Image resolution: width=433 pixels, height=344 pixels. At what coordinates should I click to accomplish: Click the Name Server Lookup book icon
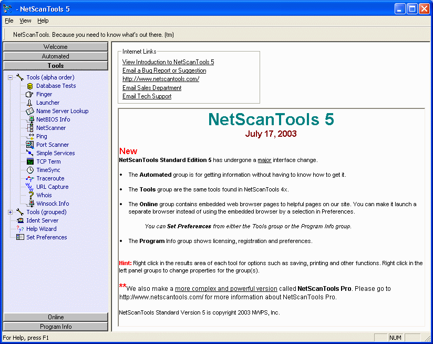[30, 111]
